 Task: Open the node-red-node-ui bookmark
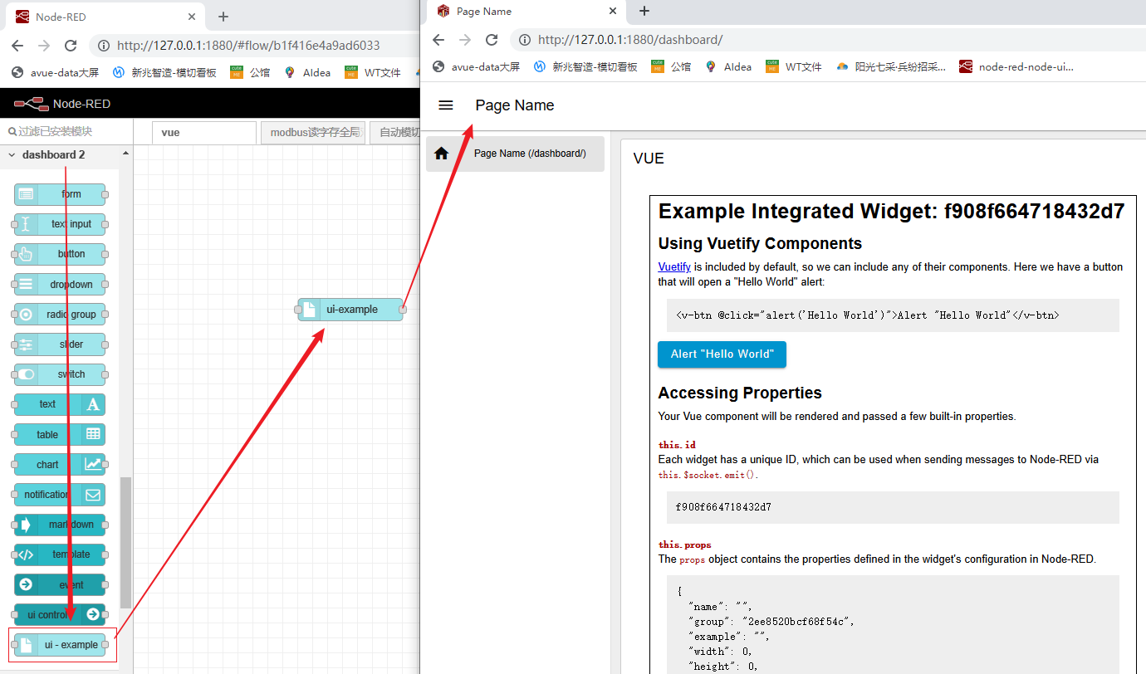[1016, 67]
